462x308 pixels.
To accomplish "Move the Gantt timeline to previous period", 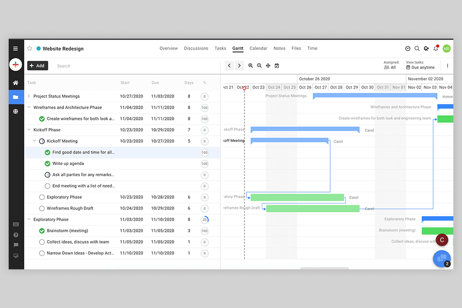I will (x=229, y=66).
